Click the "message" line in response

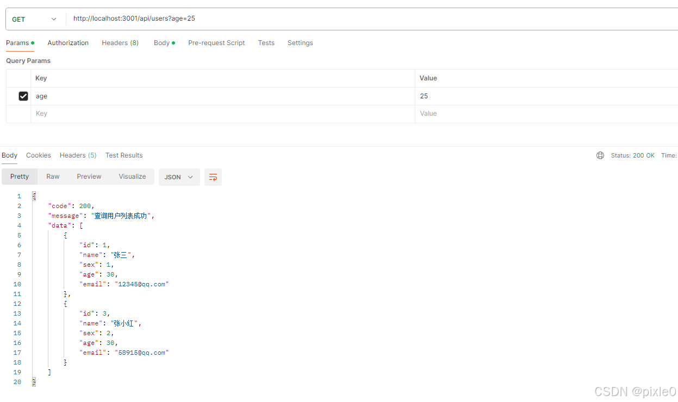102,216
